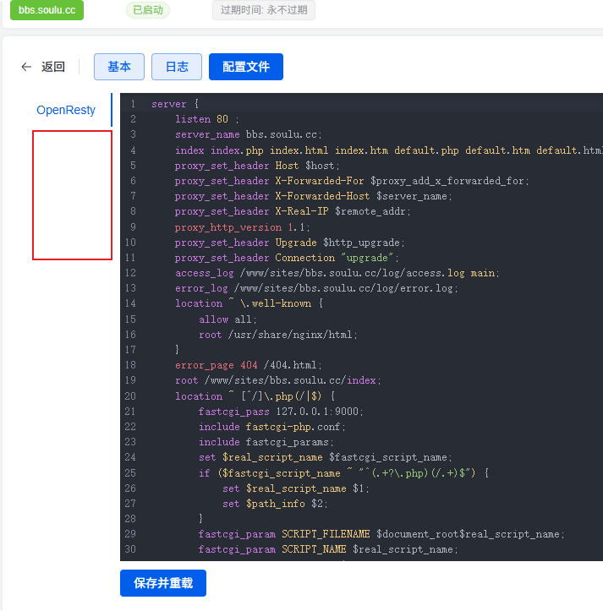This screenshot has height=611, width=603.
Task: Click include fastcgi-php.conf line
Action: point(271,427)
